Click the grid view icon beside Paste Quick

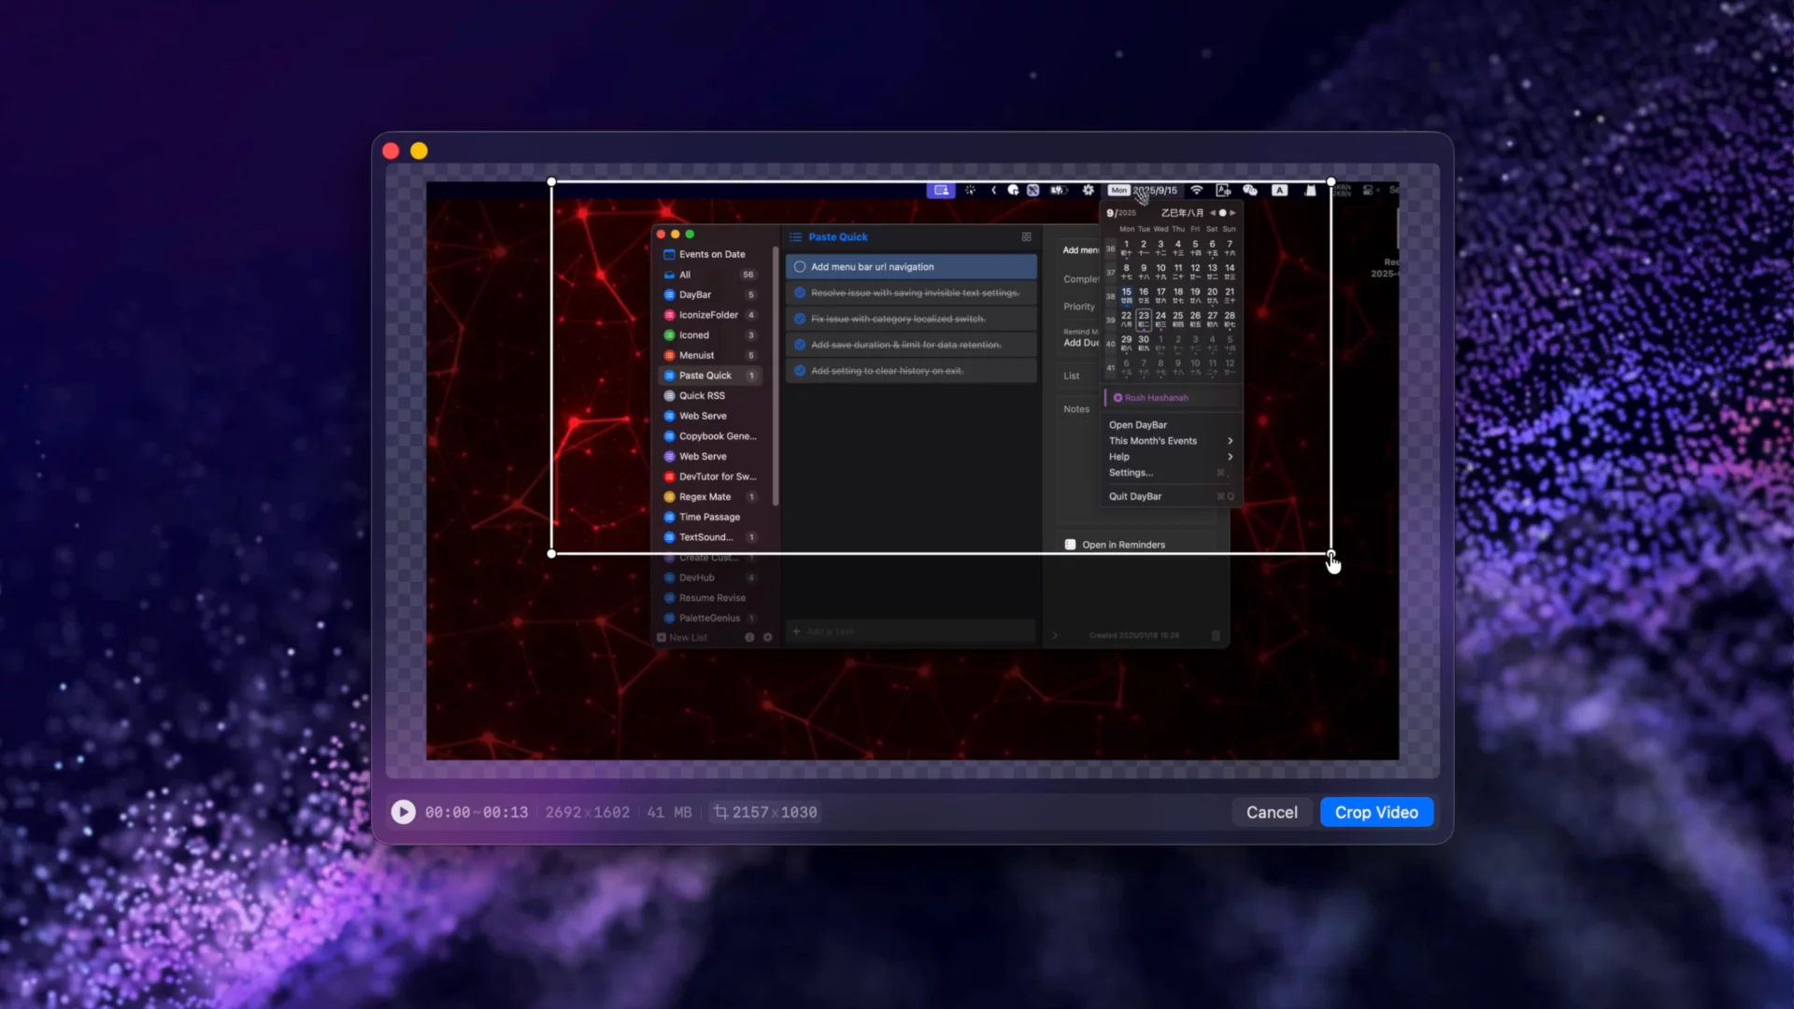click(x=1026, y=236)
